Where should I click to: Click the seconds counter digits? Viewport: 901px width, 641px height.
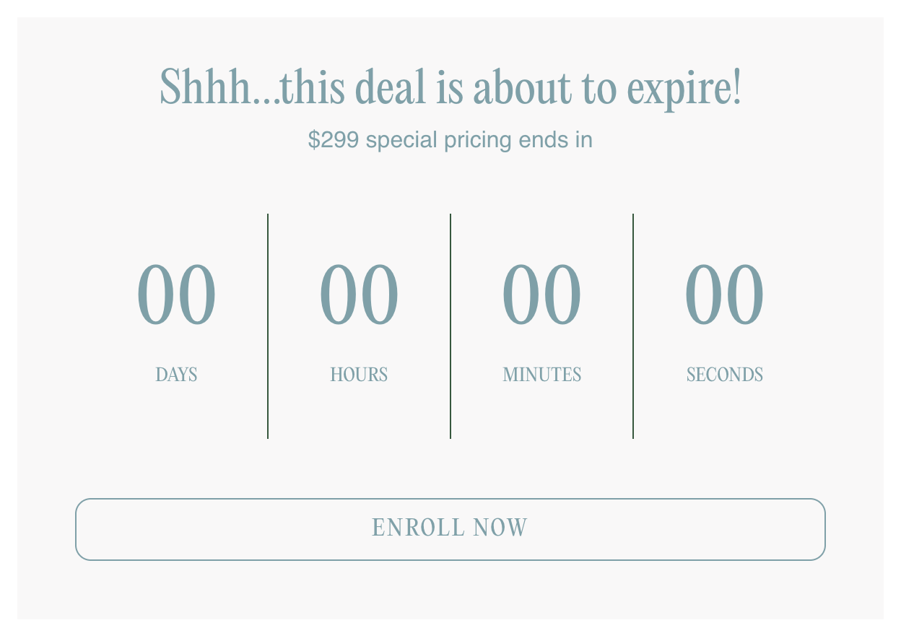click(724, 295)
